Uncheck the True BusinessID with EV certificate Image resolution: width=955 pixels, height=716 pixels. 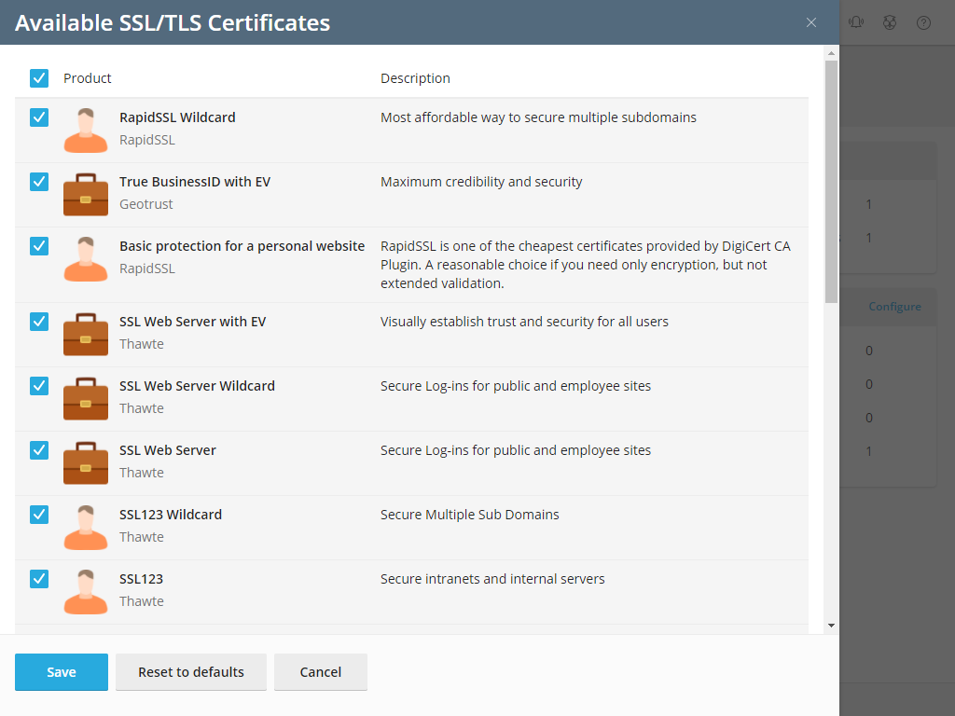pyautogui.click(x=38, y=182)
